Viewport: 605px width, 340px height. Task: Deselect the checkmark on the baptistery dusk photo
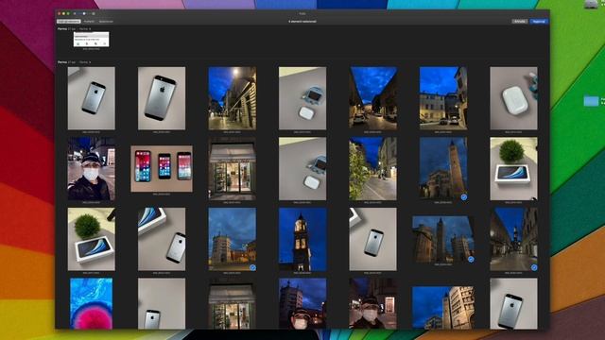coord(252,267)
